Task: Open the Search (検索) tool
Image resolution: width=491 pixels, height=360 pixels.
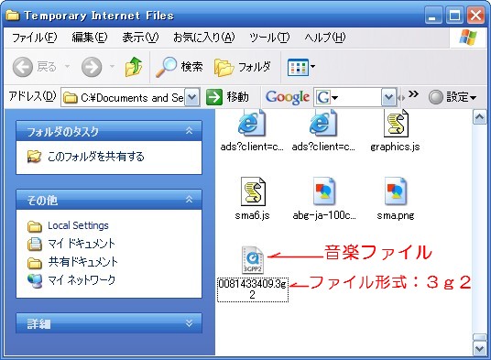Action: pos(180,67)
